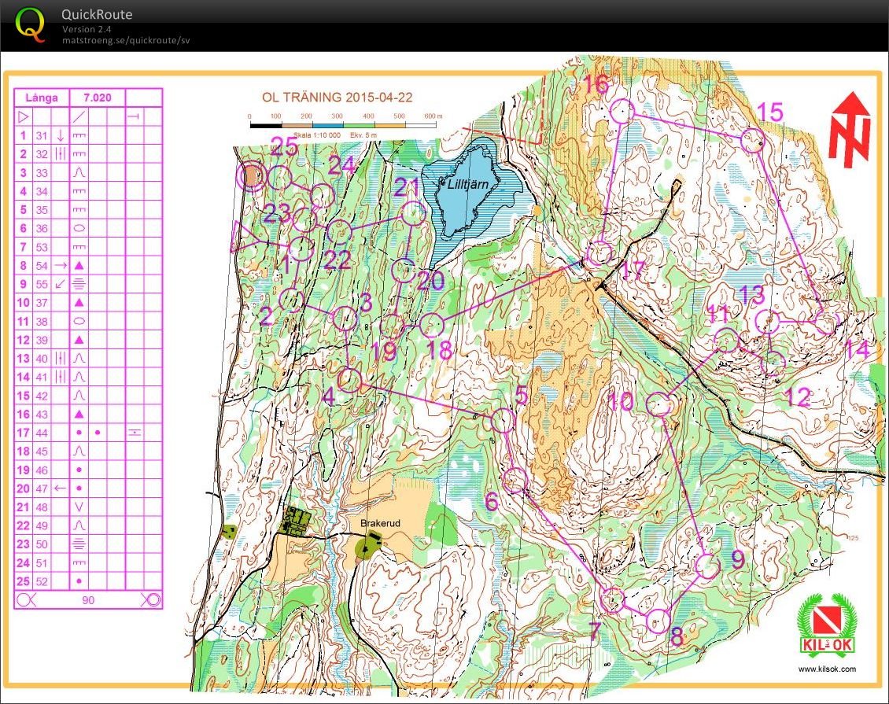Screen dimensions: 889x704
Task: Click the finish double circle on the map
Action: click(x=252, y=176)
